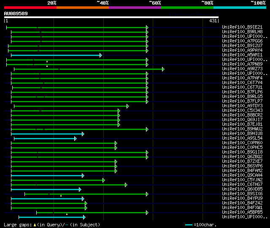270x228 pixels.
Task: Click the cyan 100char scale bar in the legend
Action: 189,225
